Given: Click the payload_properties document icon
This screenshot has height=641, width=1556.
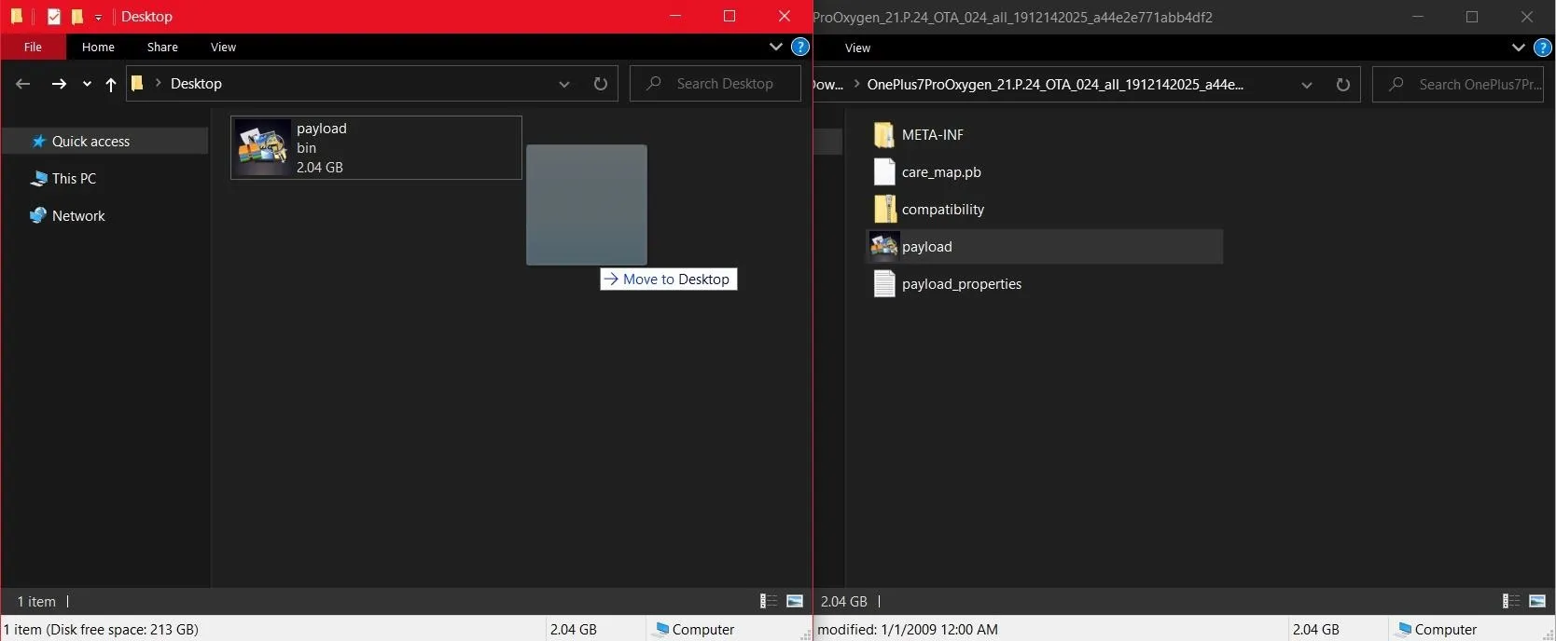Looking at the screenshot, I should (884, 284).
